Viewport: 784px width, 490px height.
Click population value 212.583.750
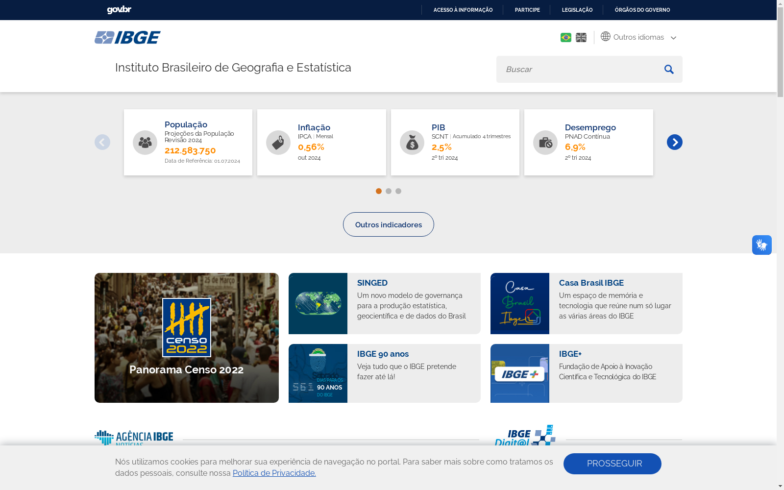[190, 150]
